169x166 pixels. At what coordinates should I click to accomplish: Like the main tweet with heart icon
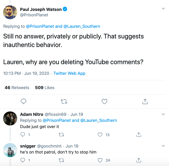104,102
